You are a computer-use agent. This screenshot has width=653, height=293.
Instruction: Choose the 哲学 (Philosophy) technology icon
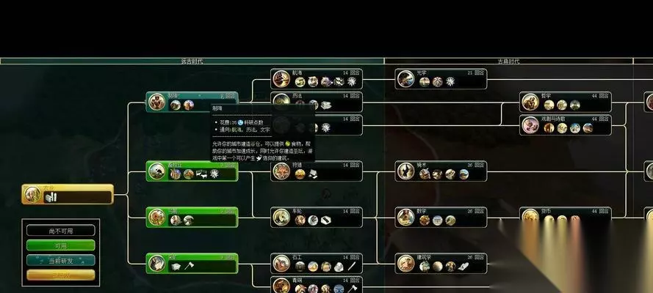[530, 102]
